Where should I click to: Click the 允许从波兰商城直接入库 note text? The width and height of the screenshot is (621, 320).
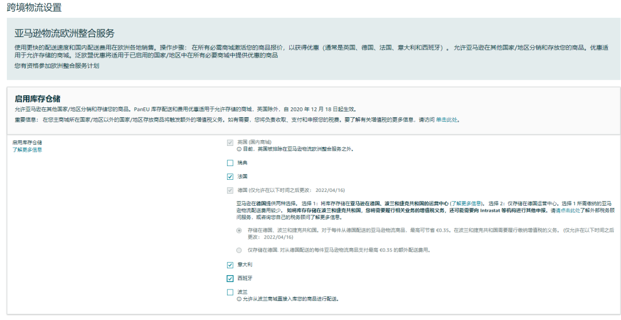click(291, 299)
